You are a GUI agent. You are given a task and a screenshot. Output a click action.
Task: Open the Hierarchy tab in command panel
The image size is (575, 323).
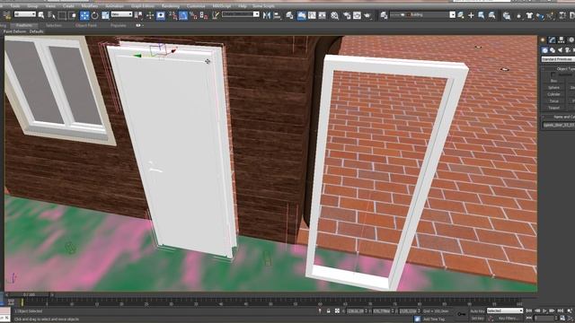pos(562,39)
